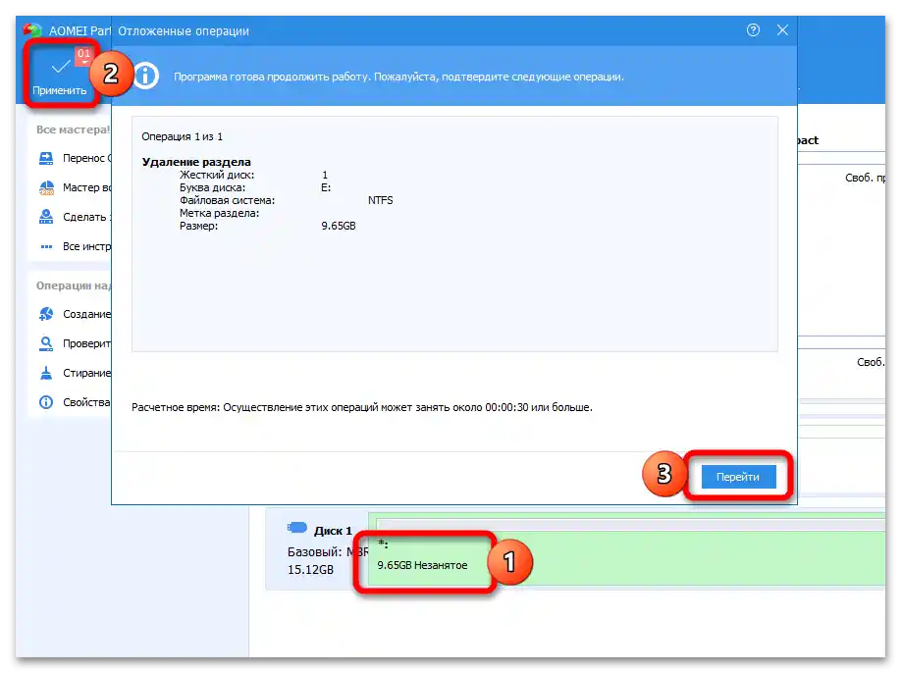This screenshot has width=901, height=673.
Task: Select the Создание sidebar entry text
Action: [86, 314]
